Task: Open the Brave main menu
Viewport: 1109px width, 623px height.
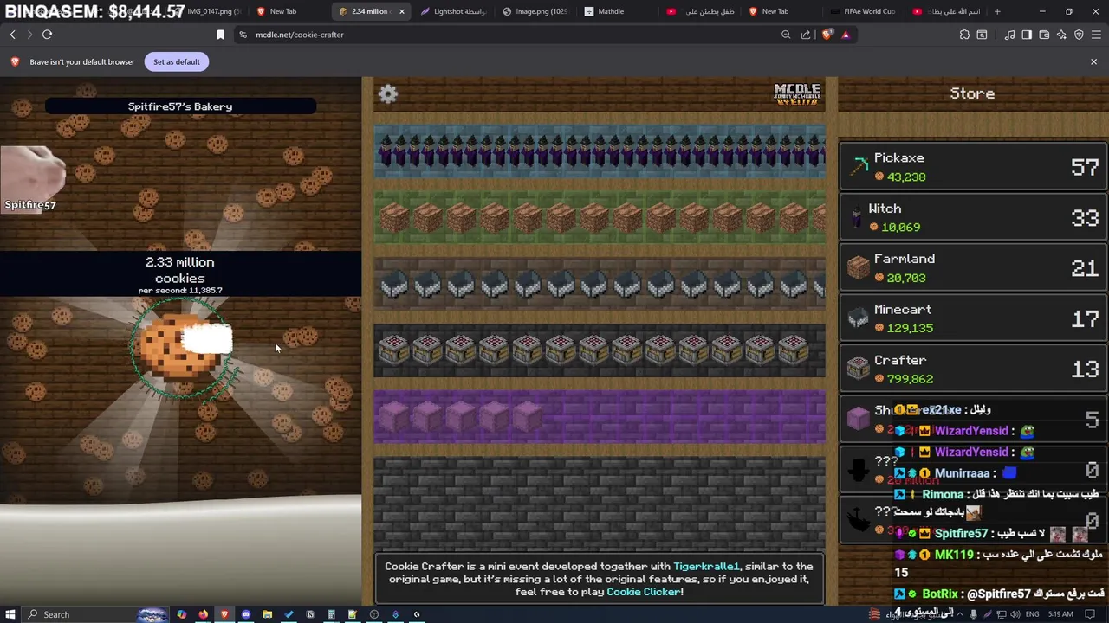Action: [x=1096, y=35]
